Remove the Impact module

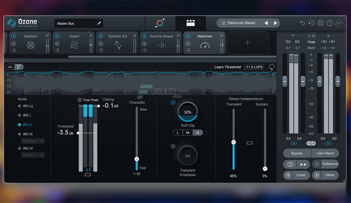91,36
